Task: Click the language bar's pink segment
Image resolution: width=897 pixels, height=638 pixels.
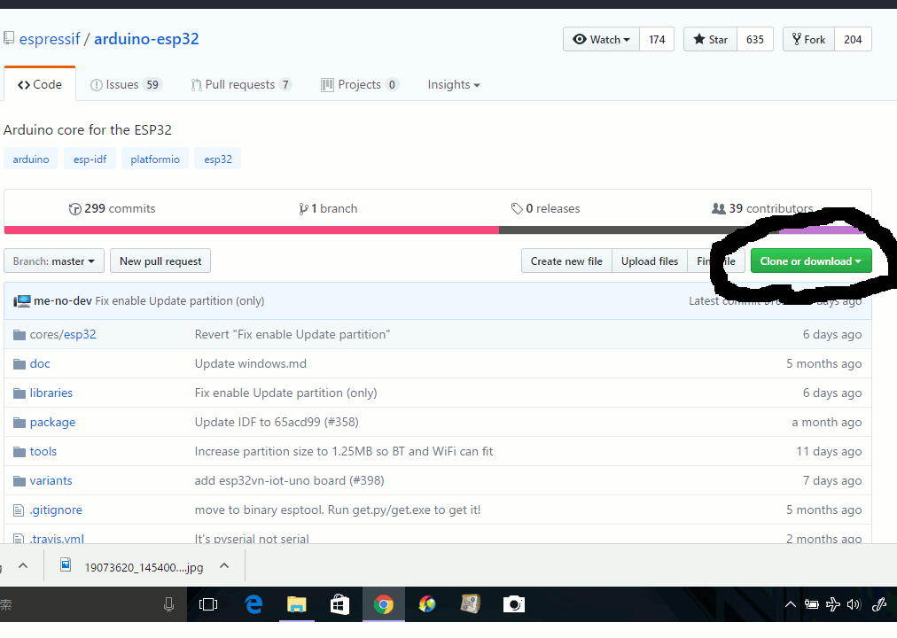Action: point(251,230)
